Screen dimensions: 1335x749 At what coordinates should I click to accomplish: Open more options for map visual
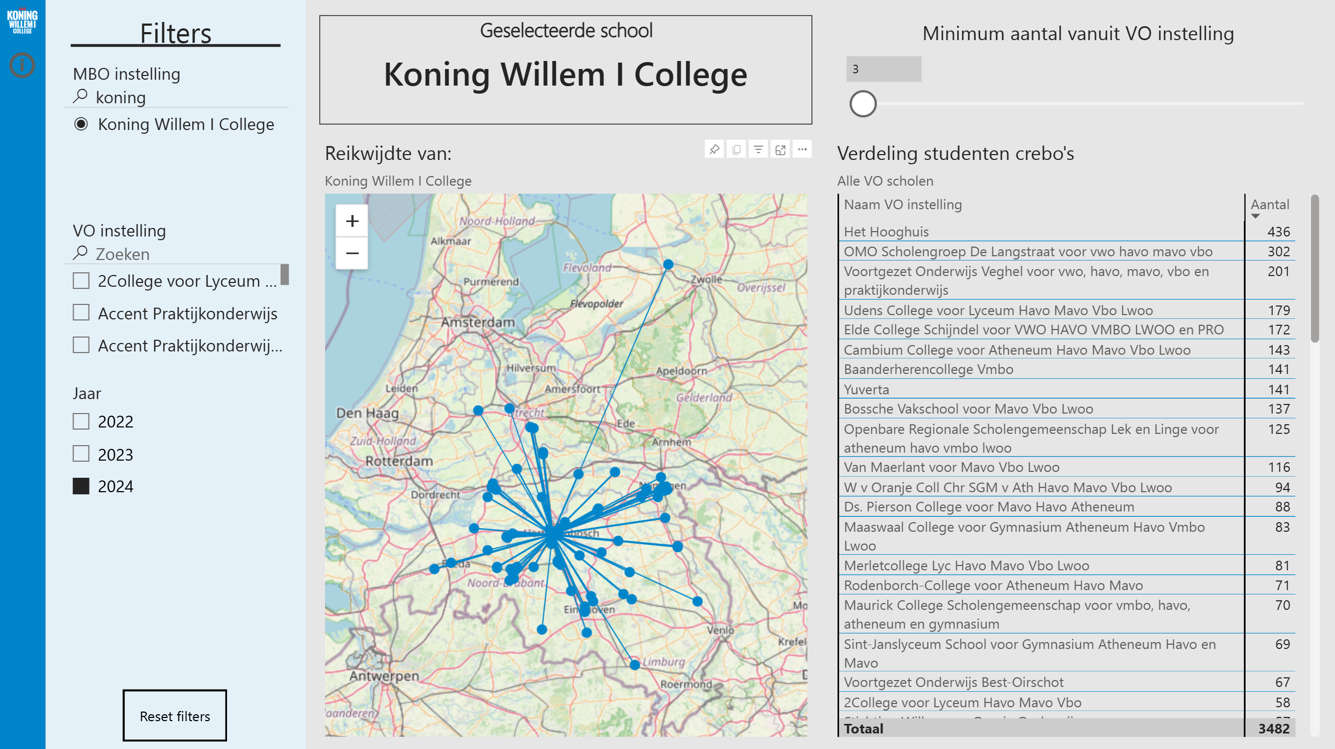coord(802,149)
